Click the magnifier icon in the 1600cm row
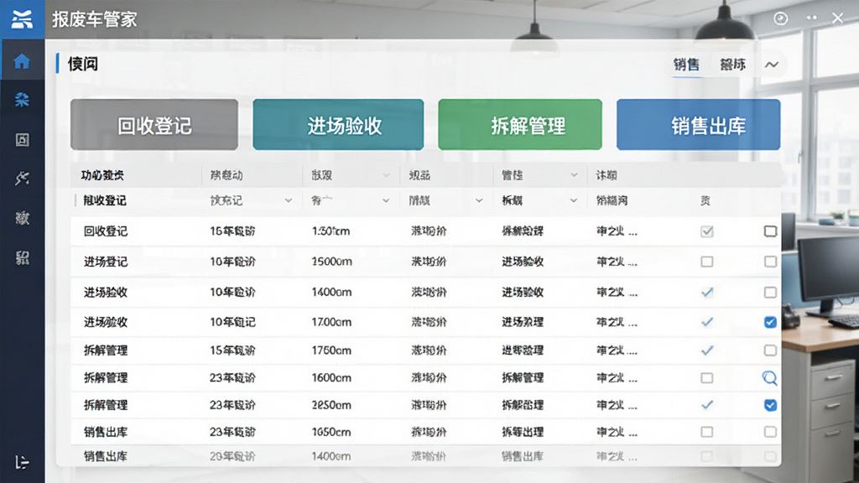This screenshot has width=859, height=483. (770, 378)
